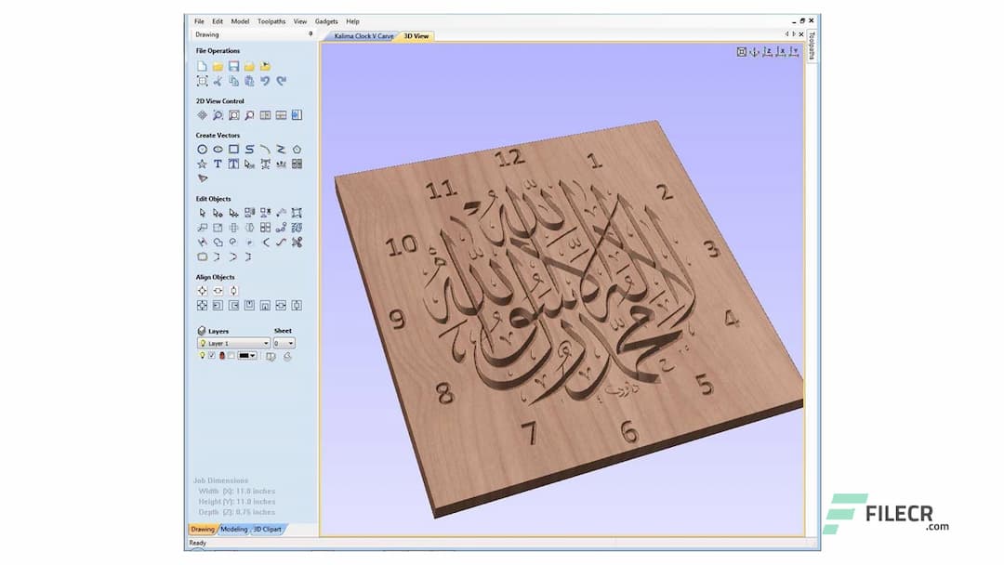Click the Undo icon
The image size is (1004, 565).
(265, 81)
